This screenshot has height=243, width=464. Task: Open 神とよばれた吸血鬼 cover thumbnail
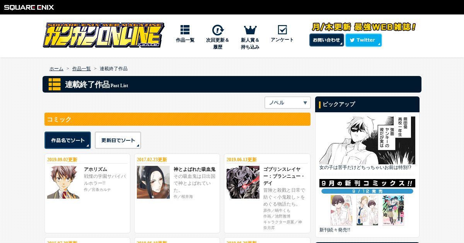pyautogui.click(x=153, y=182)
